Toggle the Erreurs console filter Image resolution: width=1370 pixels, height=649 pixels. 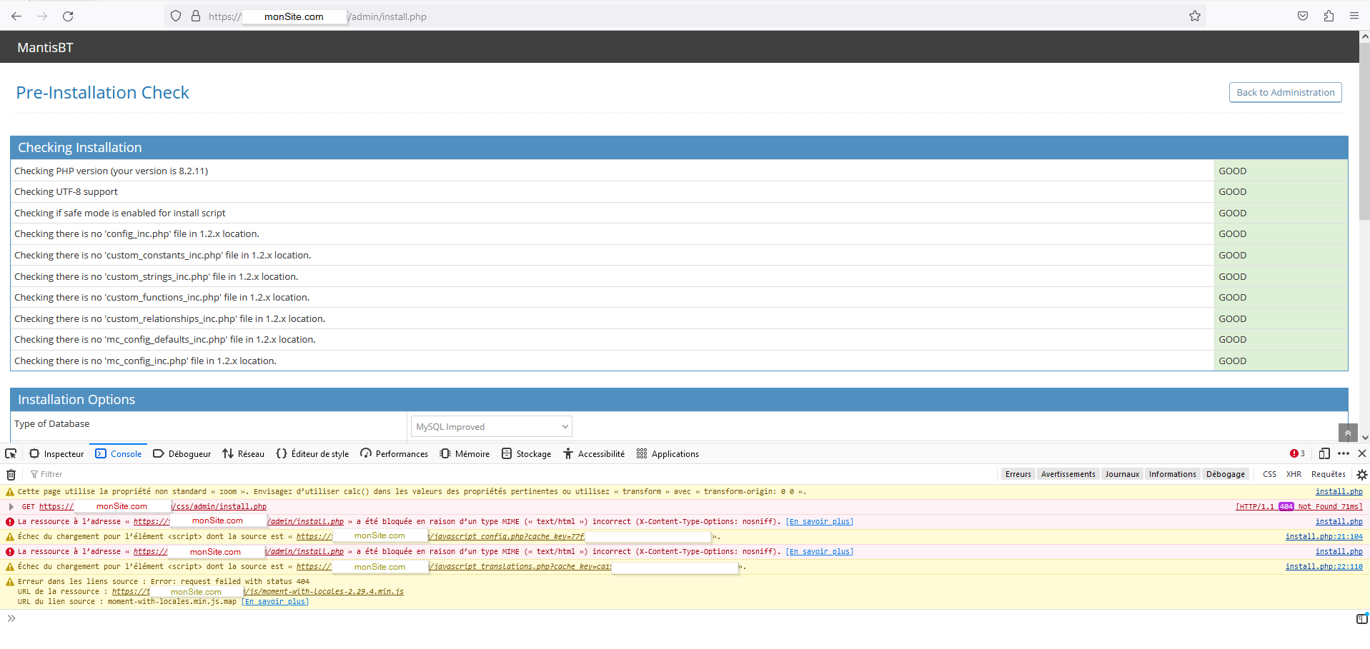click(1018, 474)
